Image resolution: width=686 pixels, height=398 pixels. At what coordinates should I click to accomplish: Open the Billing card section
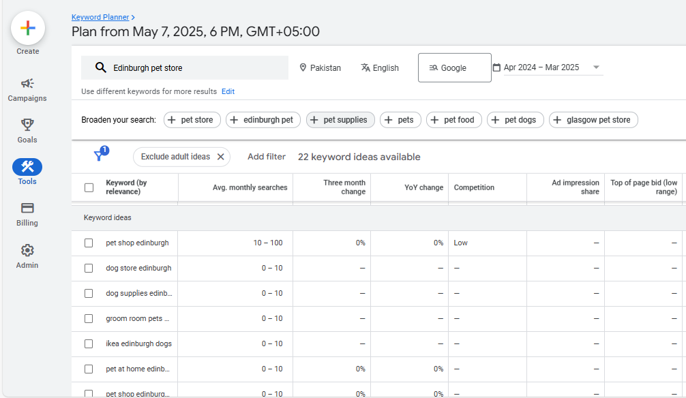pos(27,214)
